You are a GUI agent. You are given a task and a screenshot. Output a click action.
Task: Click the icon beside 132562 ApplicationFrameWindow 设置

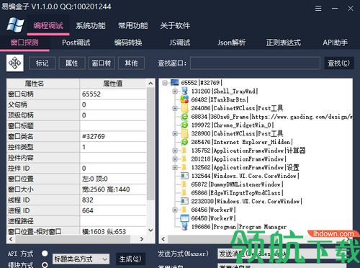(x=184, y=167)
